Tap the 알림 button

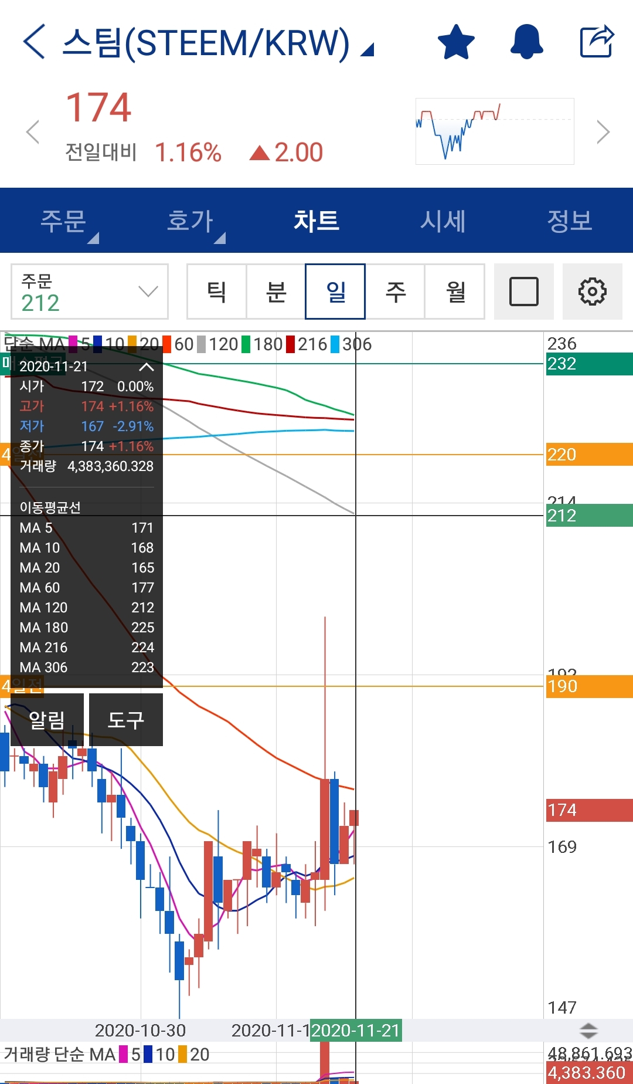[47, 720]
